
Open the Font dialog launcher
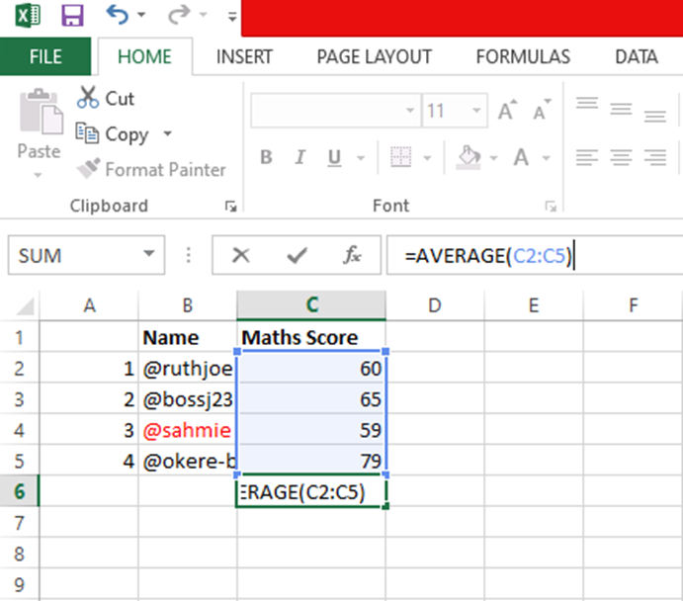click(551, 206)
